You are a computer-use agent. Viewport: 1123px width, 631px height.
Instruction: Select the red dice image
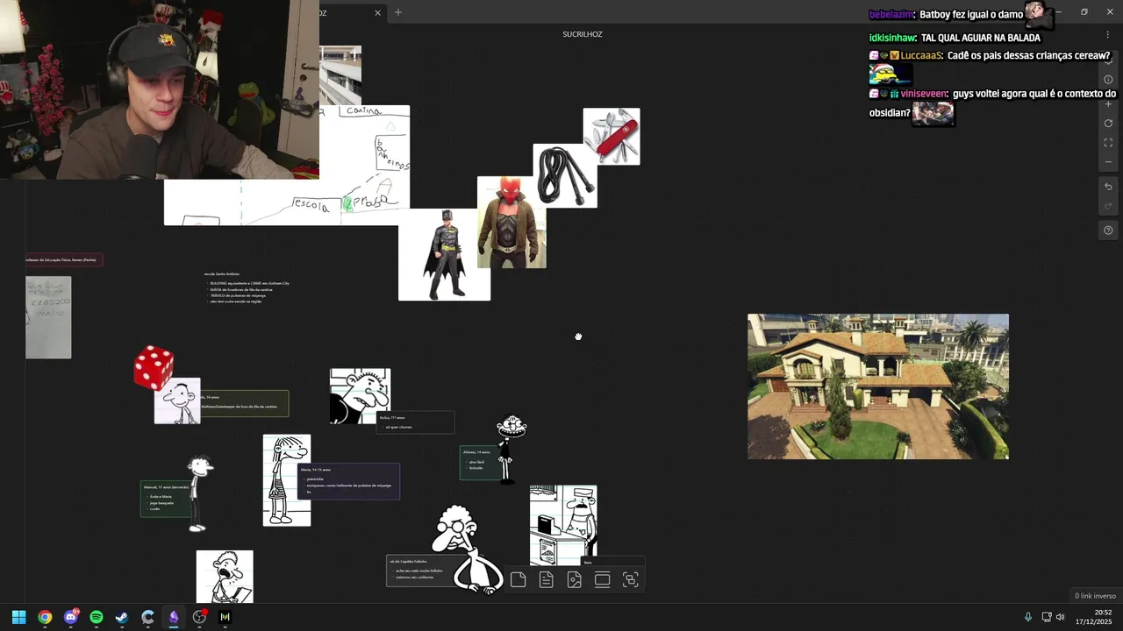pyautogui.click(x=154, y=367)
